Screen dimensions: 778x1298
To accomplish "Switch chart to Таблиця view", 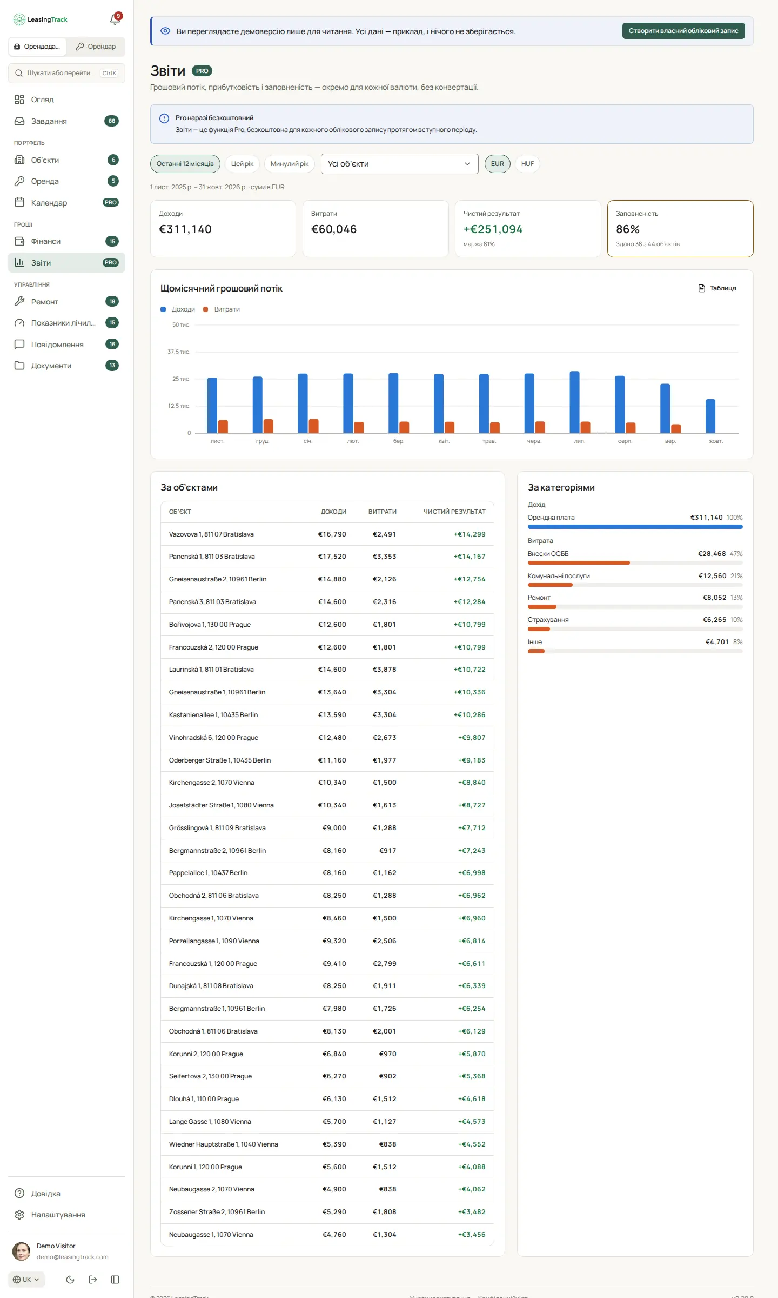I will tap(717, 288).
